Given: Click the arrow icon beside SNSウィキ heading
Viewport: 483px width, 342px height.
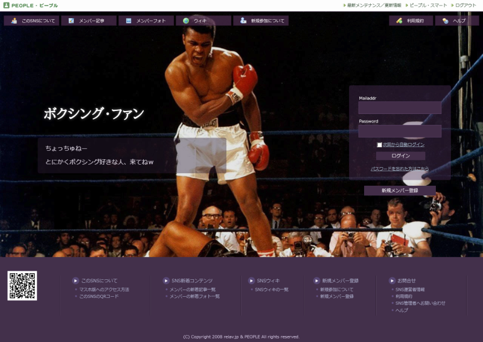Looking at the screenshot, I should click(x=251, y=280).
